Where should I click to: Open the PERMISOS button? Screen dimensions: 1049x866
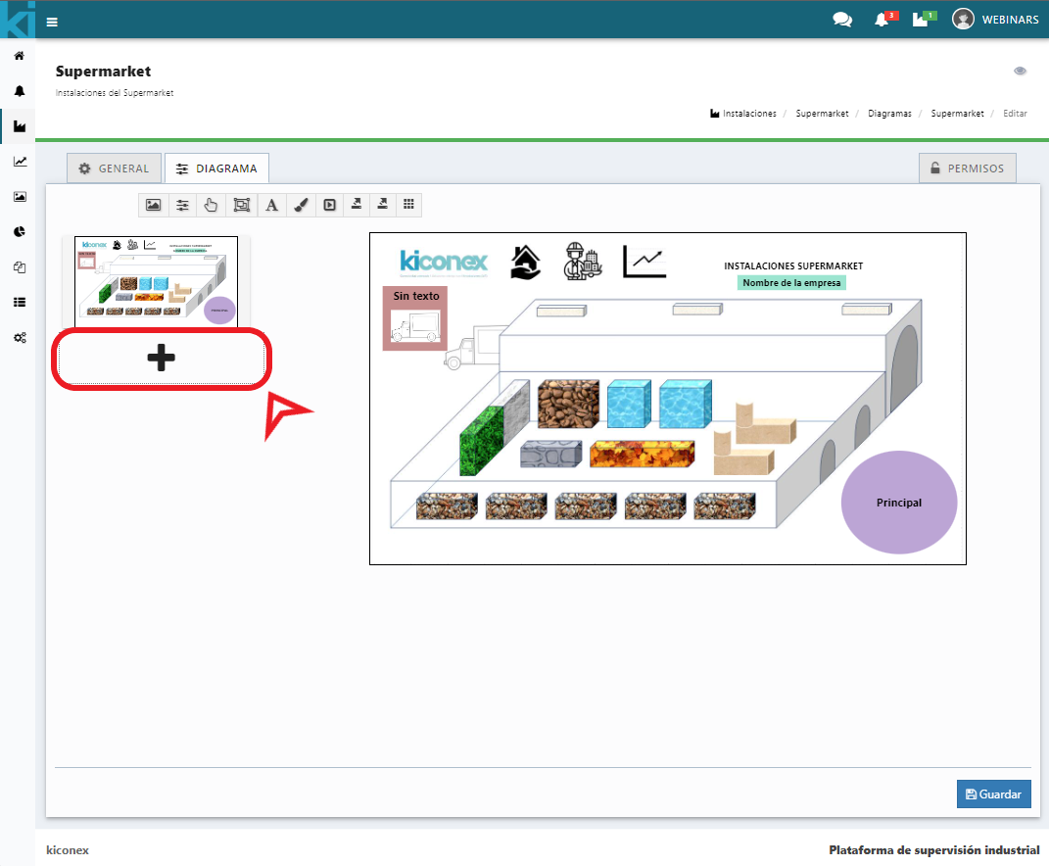[967, 168]
